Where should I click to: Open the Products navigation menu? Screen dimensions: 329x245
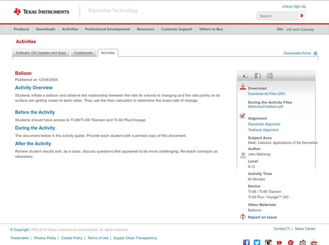pyautogui.click(x=21, y=29)
